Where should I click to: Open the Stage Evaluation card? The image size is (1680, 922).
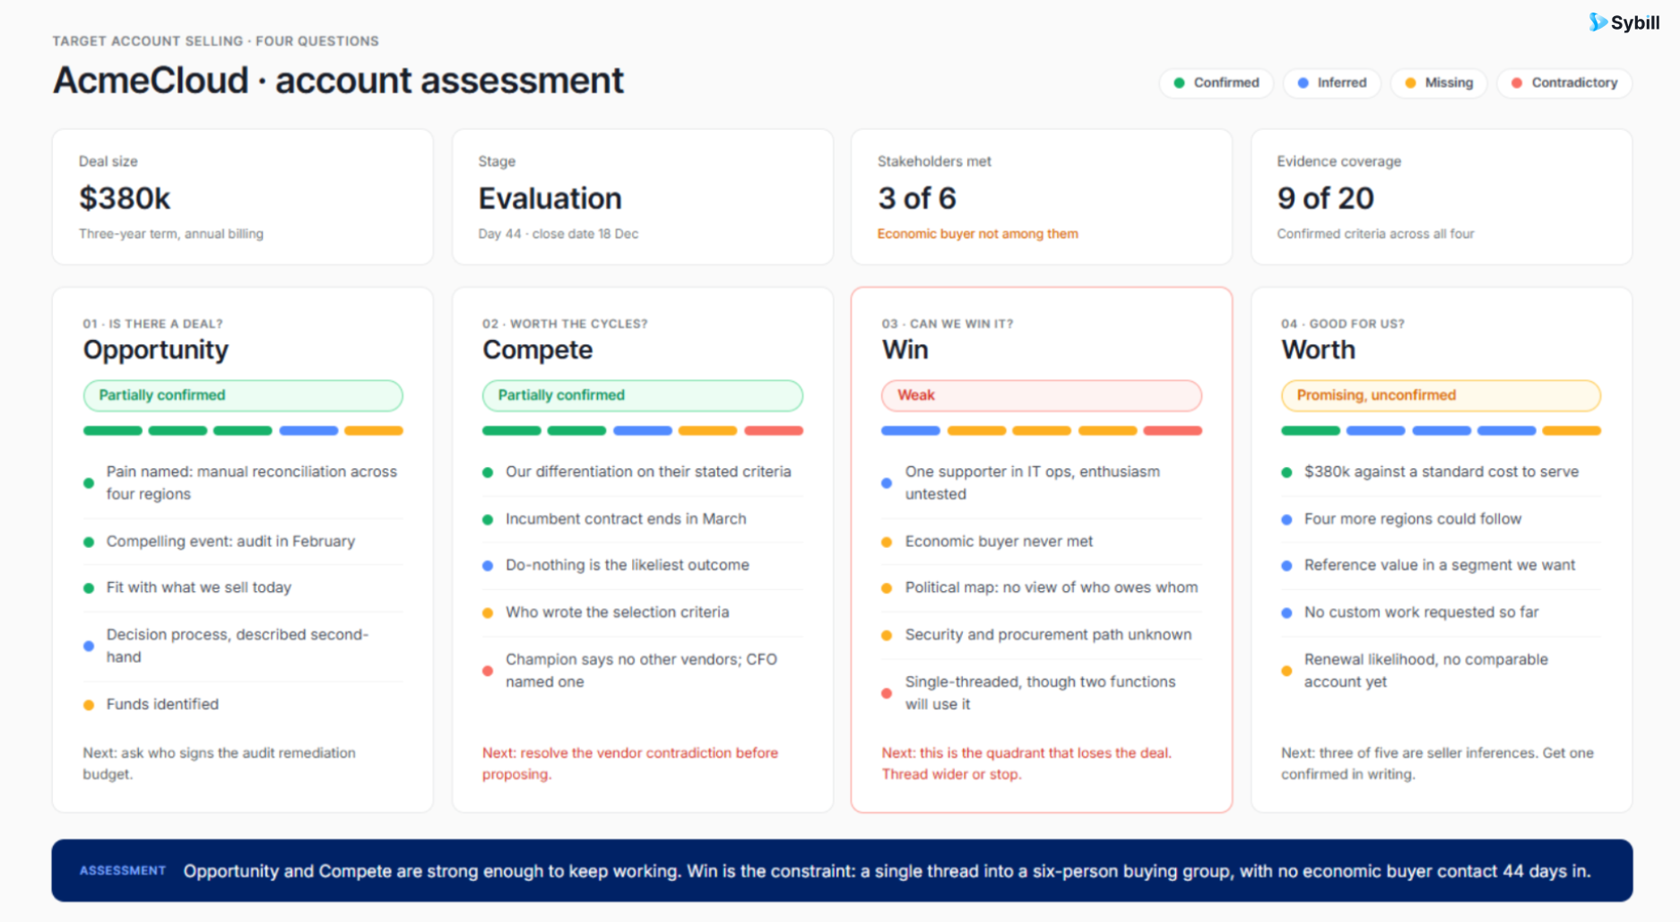643,196
